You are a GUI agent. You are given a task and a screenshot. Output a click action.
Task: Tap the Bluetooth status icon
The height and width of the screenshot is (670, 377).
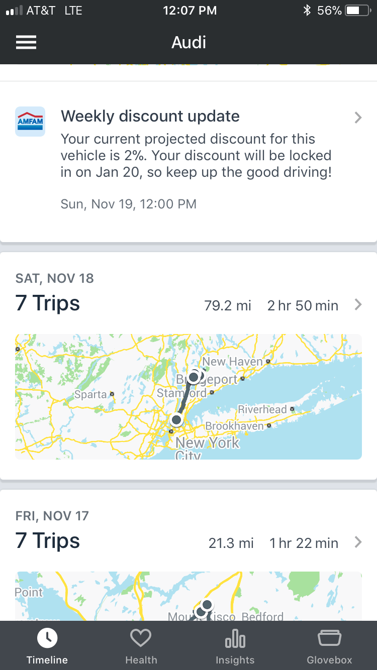pos(307,11)
